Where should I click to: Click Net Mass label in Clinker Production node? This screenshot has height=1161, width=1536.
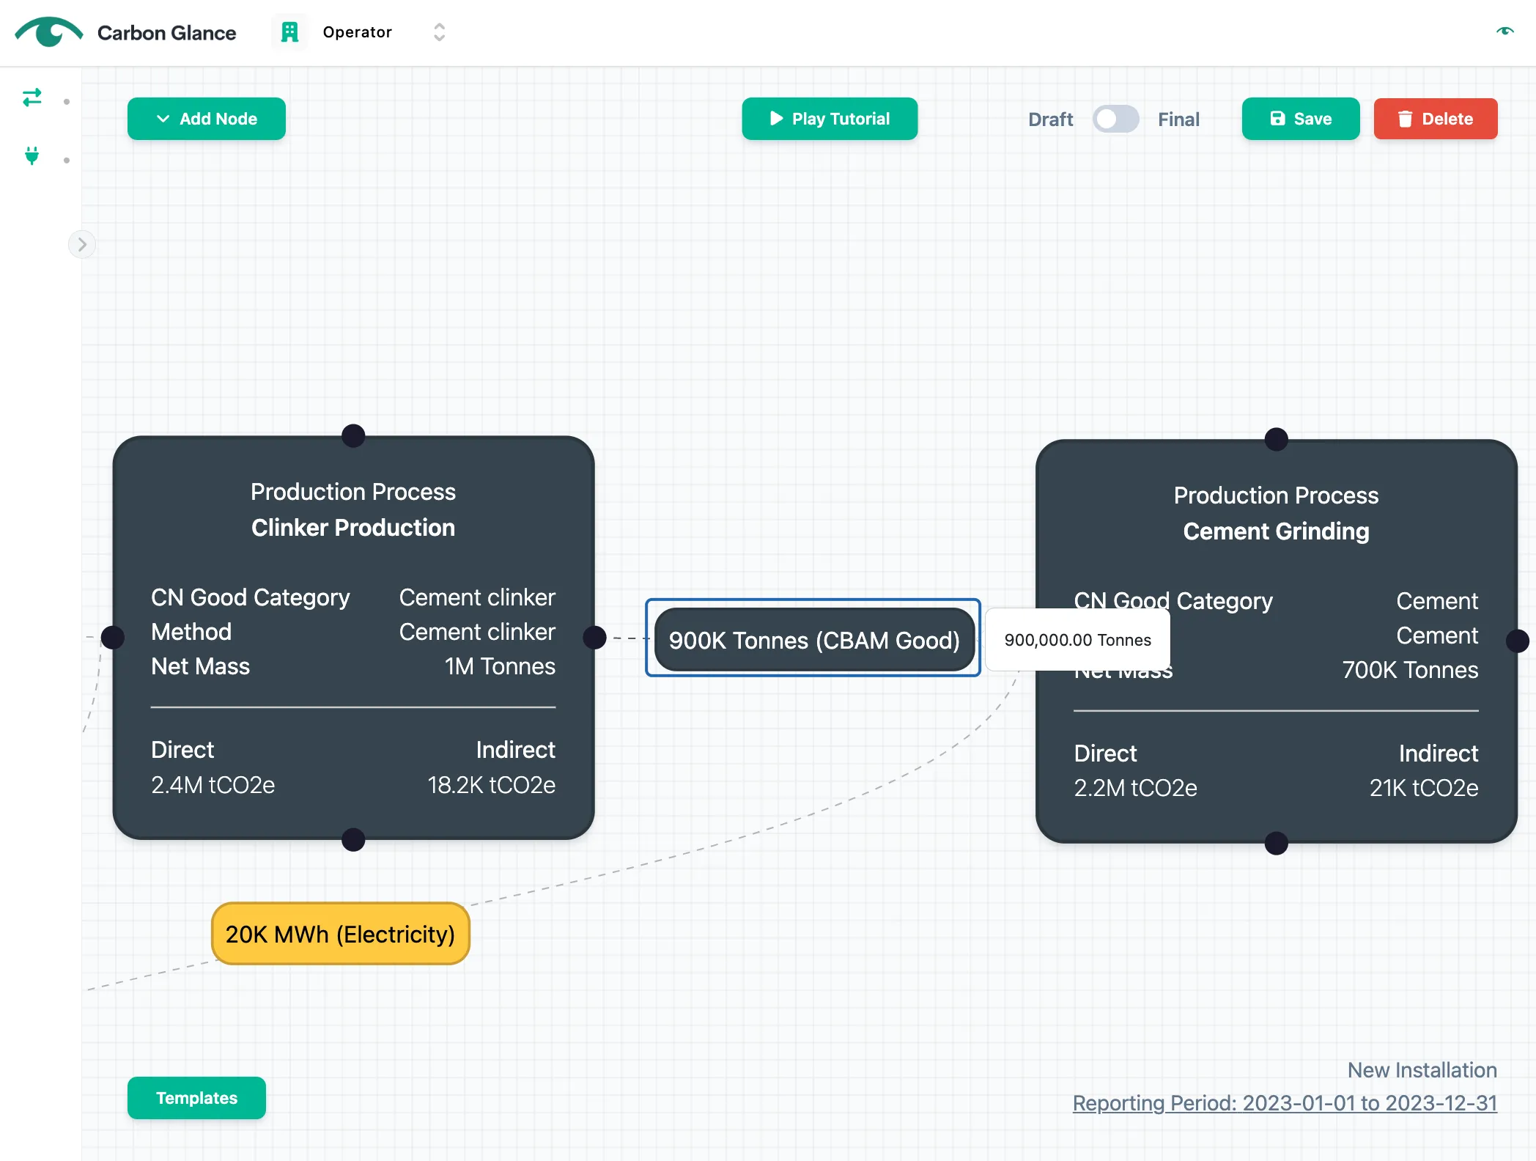(200, 666)
